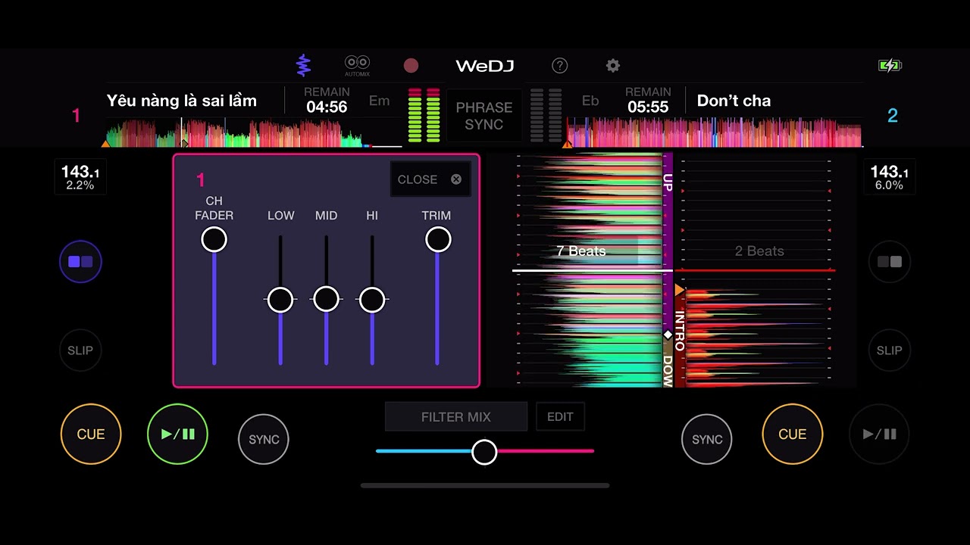
Task: Start recording with the red record button
Action: 411,66
